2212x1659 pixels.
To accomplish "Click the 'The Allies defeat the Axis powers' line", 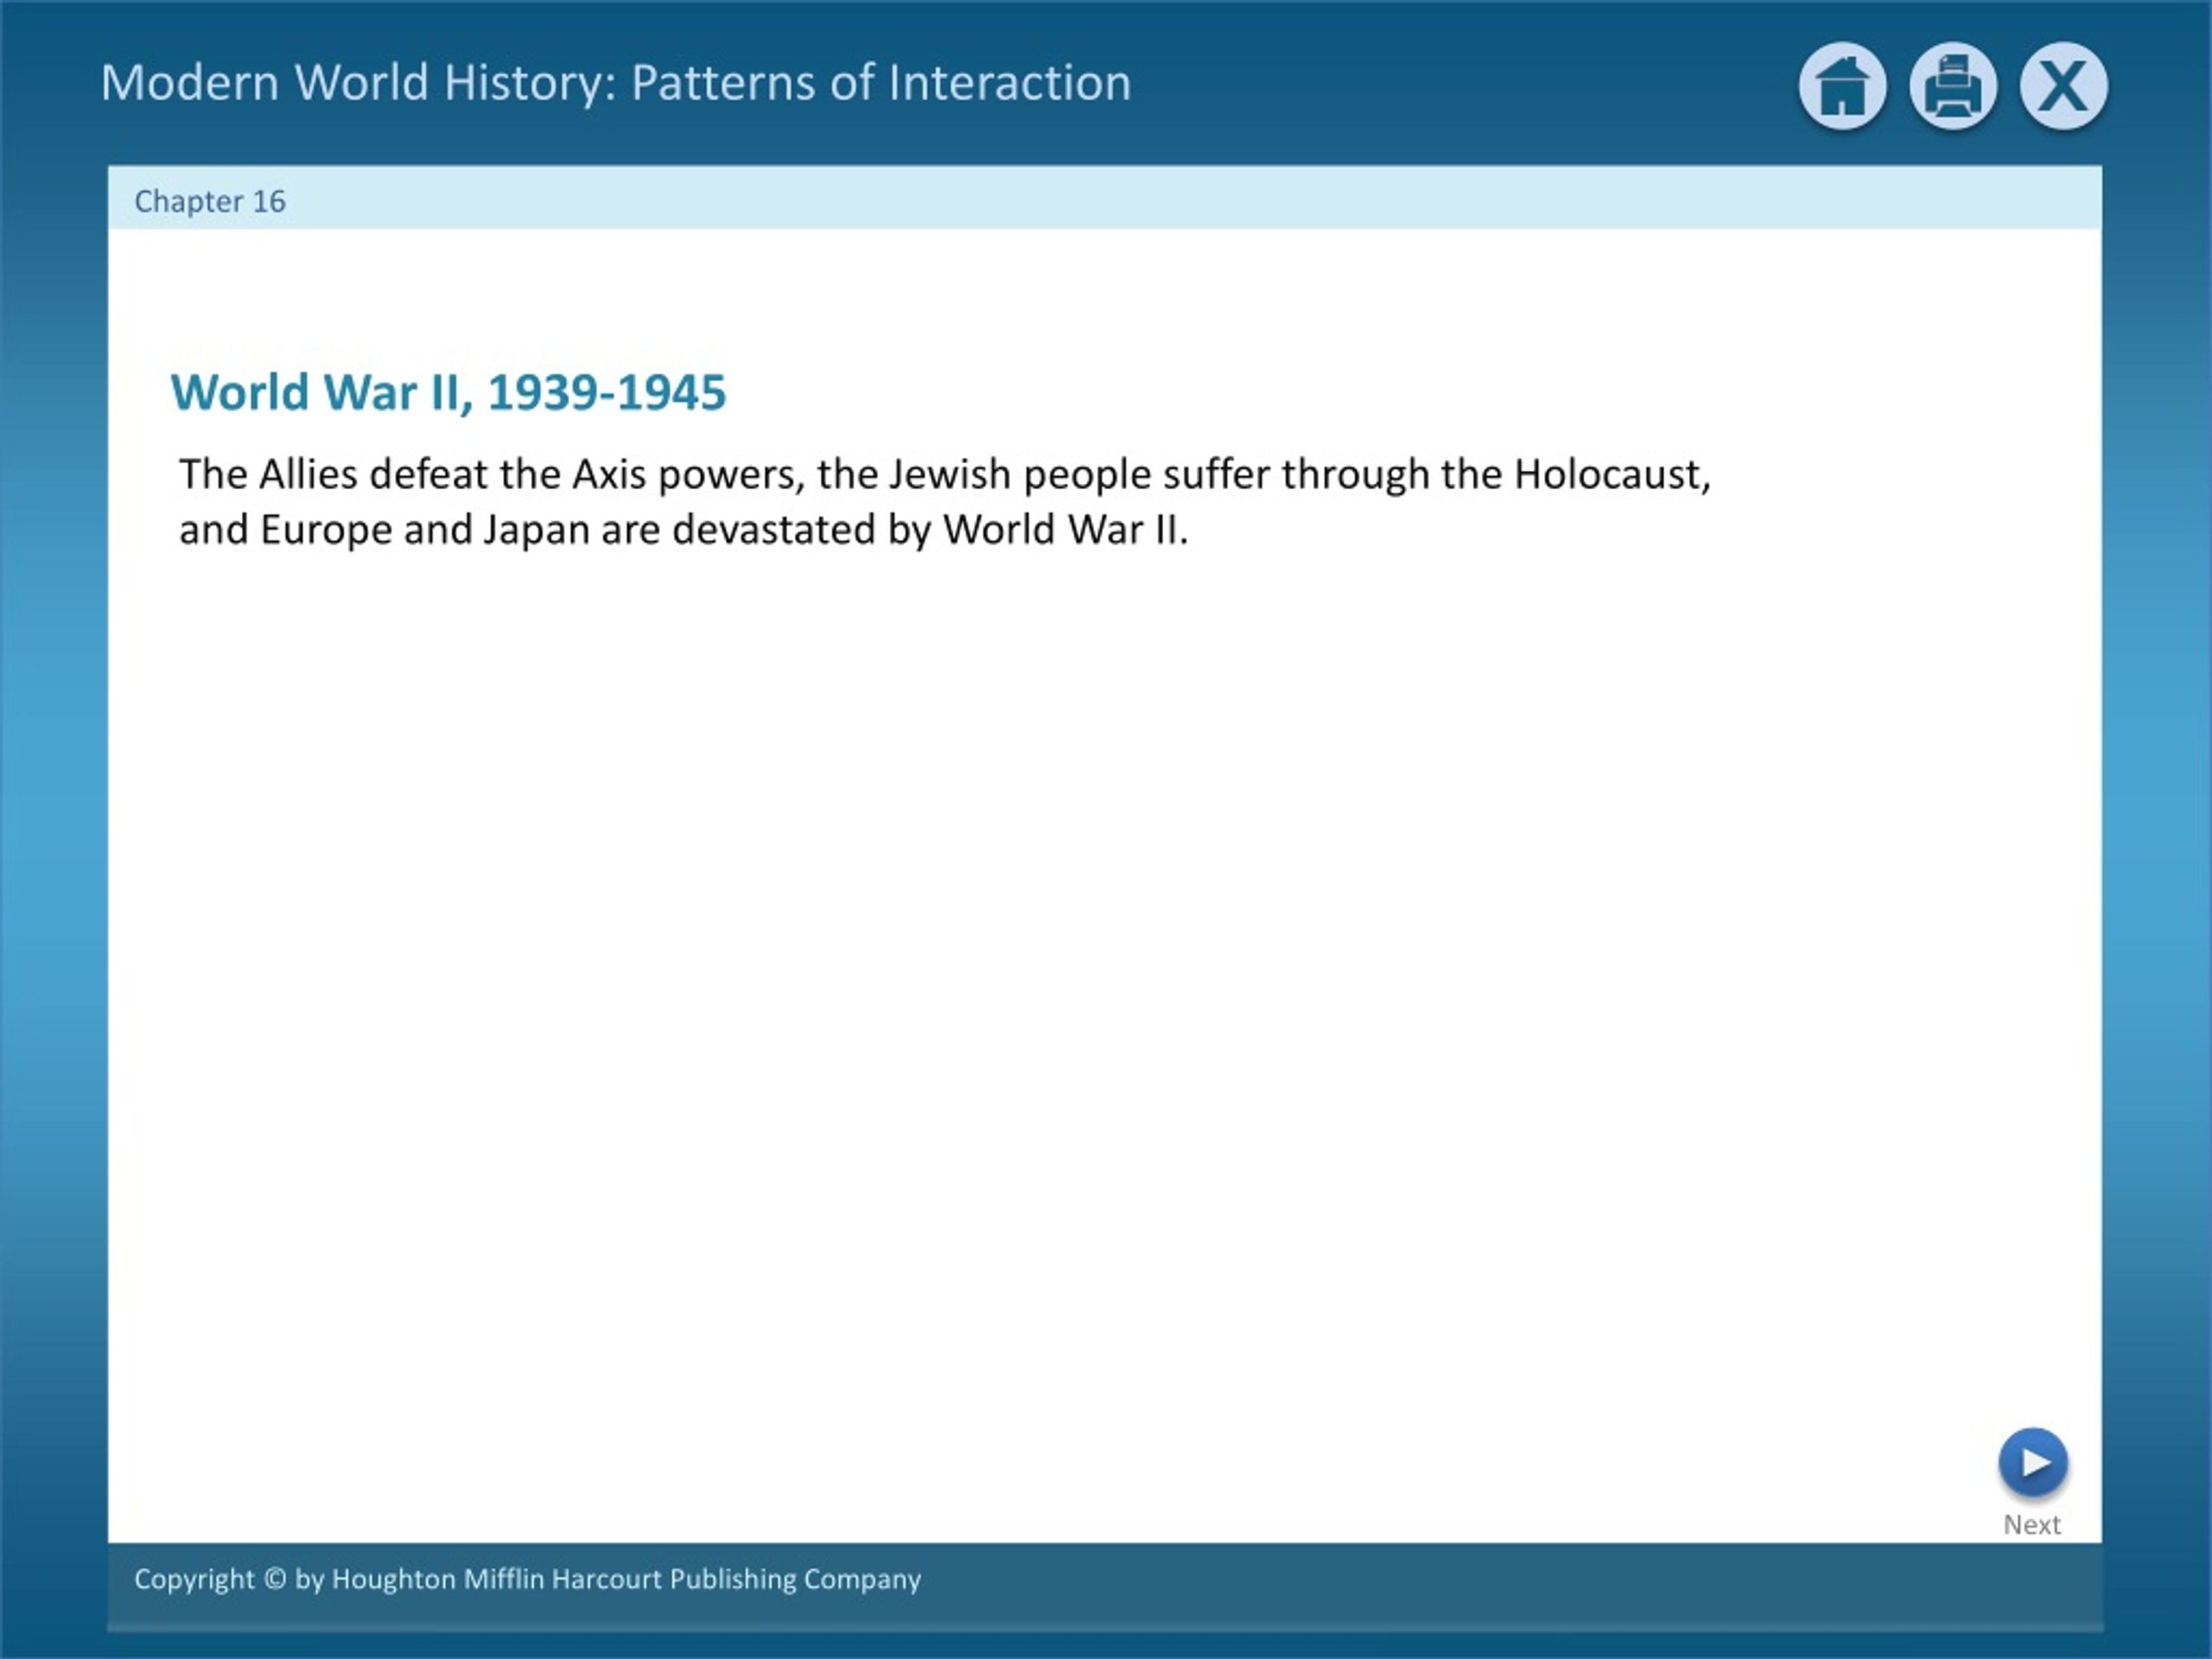I will [x=945, y=475].
